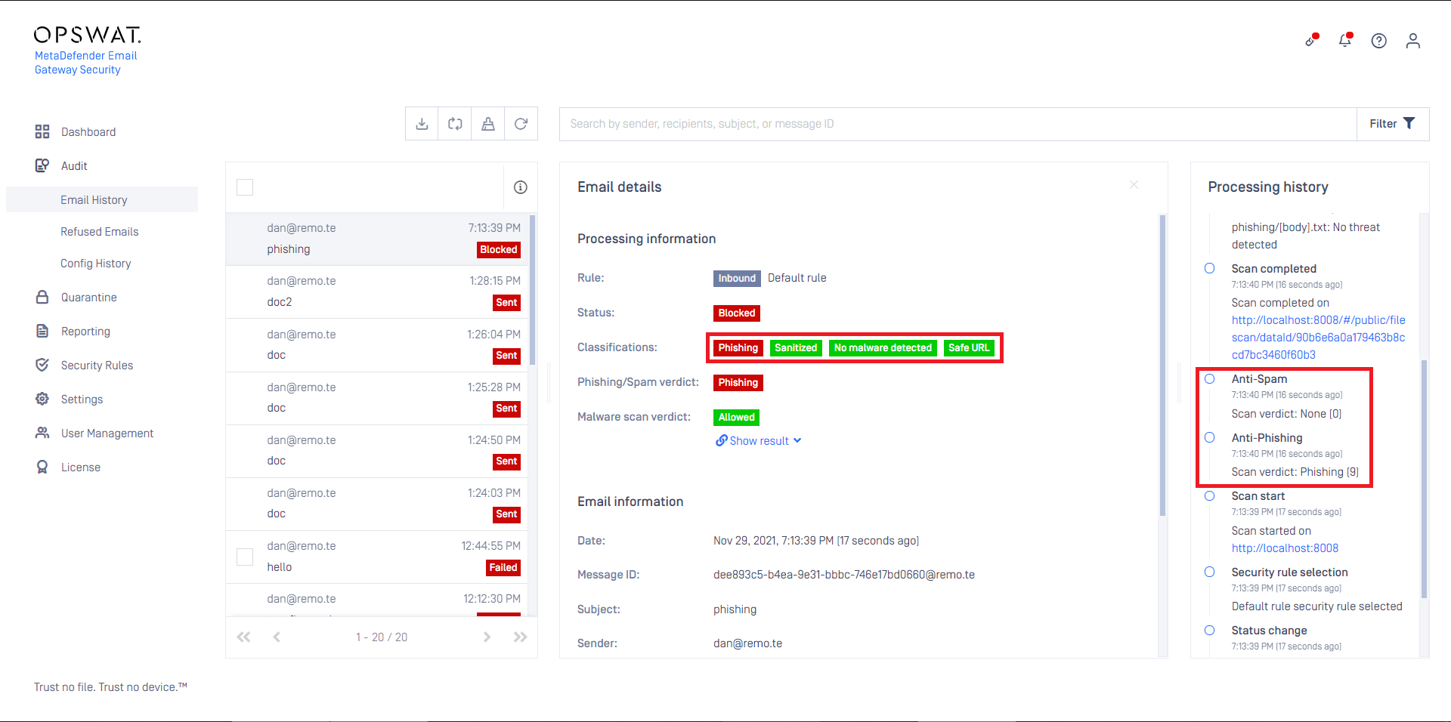Screen dimensions: 1451x722
Task: Open the http://localhost:8008 link
Action: coord(1285,548)
